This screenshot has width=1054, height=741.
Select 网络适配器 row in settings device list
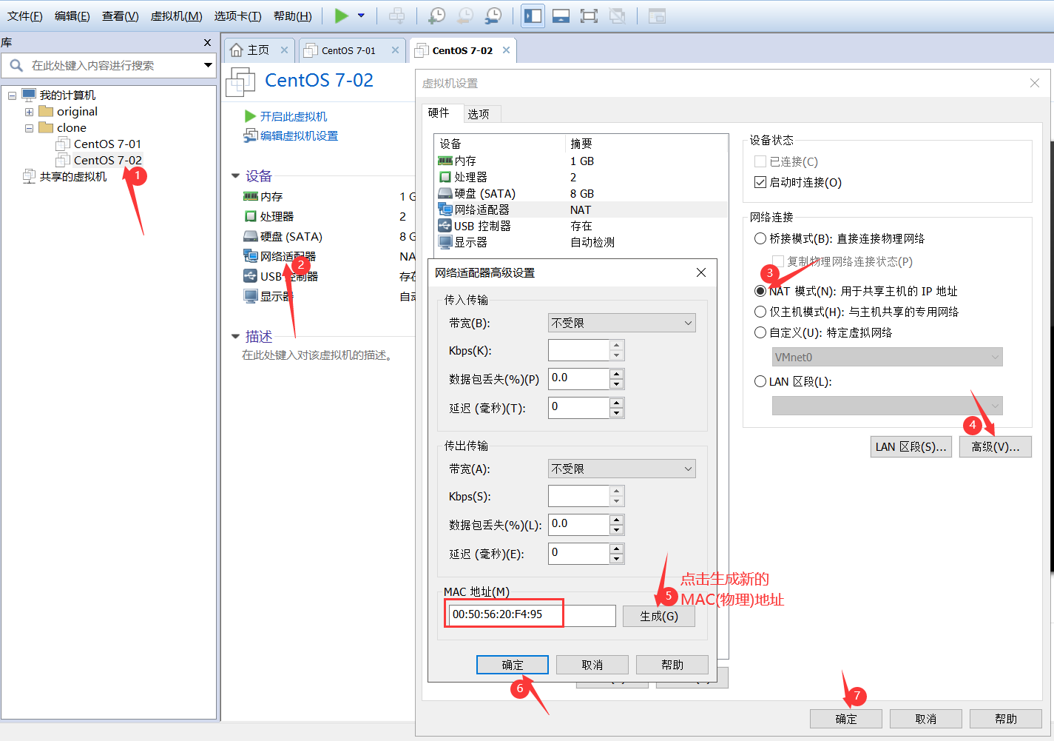581,209
